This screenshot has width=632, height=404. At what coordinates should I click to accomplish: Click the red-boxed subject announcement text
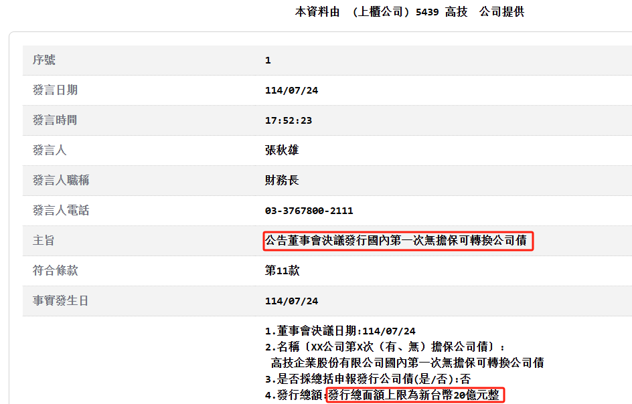pos(398,241)
